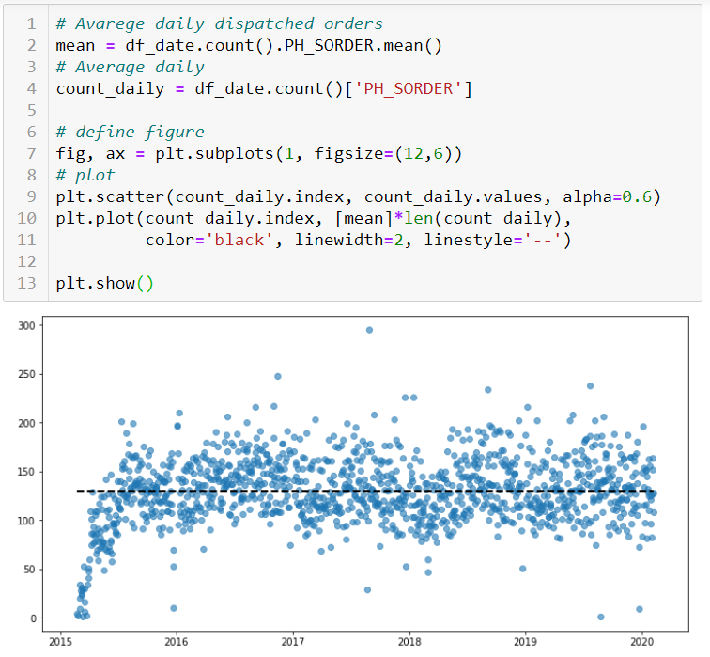Click the 'black' color string on line 11
The width and height of the screenshot is (710, 657).
[x=239, y=240]
